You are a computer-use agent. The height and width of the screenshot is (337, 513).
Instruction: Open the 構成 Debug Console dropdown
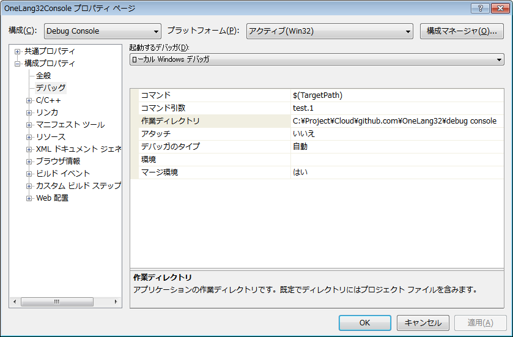(x=102, y=31)
